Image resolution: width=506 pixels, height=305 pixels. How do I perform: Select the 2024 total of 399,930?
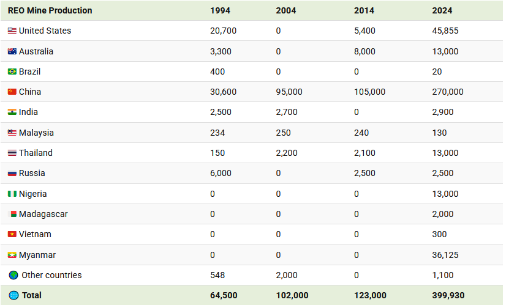tap(448, 295)
